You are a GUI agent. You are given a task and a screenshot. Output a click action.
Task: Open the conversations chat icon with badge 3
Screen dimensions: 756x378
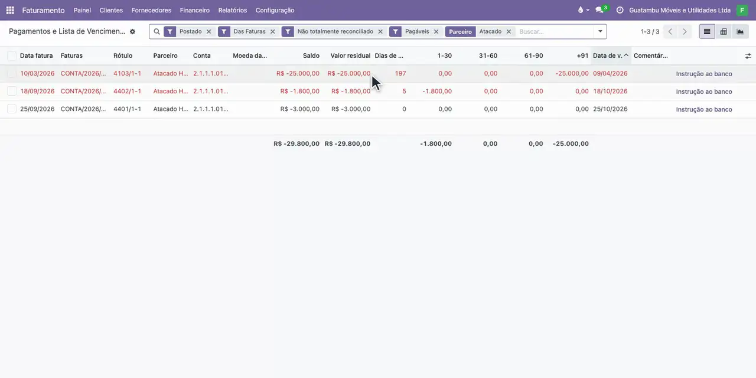coord(601,10)
